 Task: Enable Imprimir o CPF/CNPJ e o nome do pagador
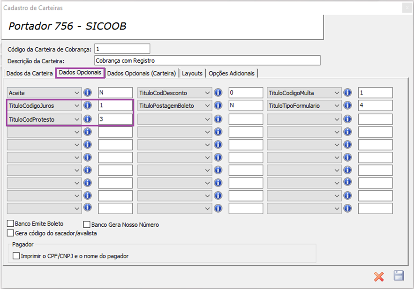pos(16,256)
